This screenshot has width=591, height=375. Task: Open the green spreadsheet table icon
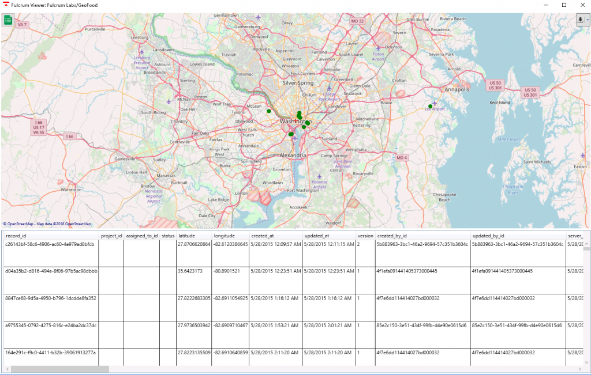[8, 20]
